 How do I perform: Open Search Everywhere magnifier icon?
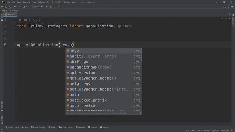224,7
